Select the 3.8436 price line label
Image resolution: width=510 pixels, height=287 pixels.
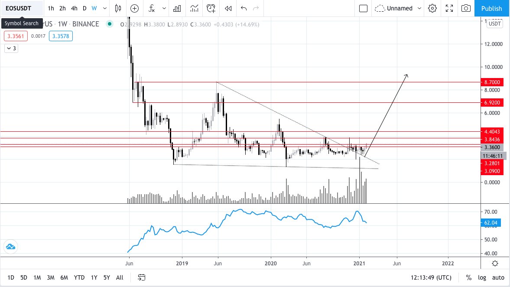point(492,140)
